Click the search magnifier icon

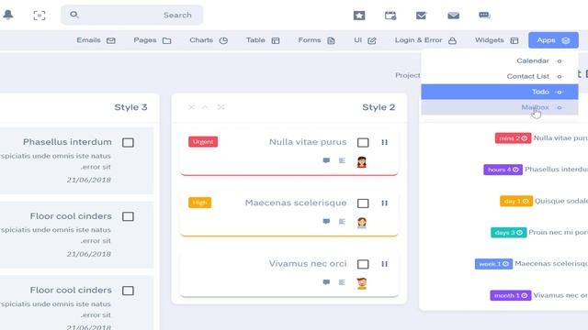pos(73,15)
